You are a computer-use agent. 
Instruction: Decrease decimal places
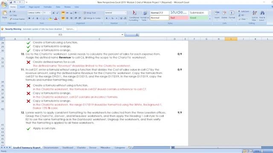[125, 18]
